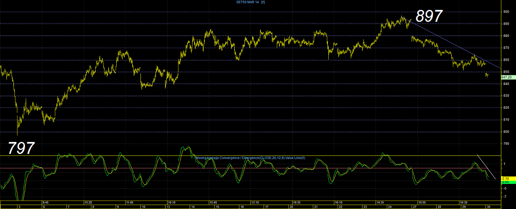Select date 23 on the date axis
516x209 pixels.
[365, 207]
